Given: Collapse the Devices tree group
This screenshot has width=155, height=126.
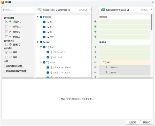Looking at the screenshot, I should pyautogui.click(x=38, y=17).
